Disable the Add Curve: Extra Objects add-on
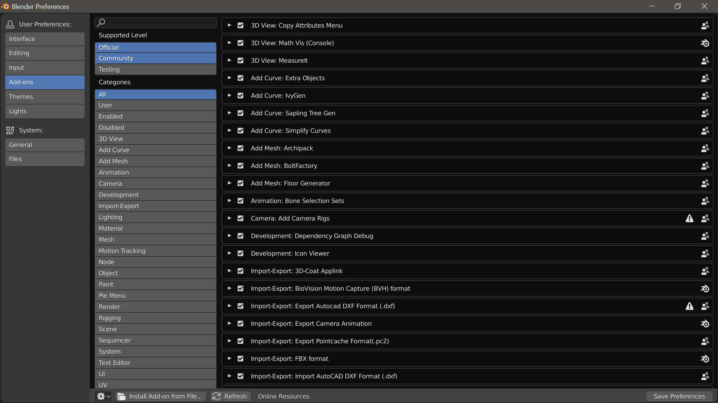Screen dimensions: 718x403 click(x=240, y=78)
